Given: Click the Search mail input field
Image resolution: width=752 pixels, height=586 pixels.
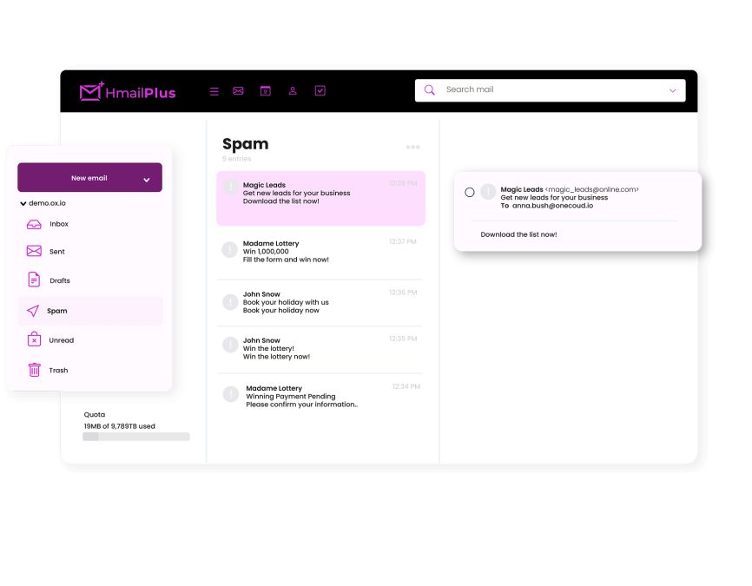Looking at the screenshot, I should coord(550,90).
